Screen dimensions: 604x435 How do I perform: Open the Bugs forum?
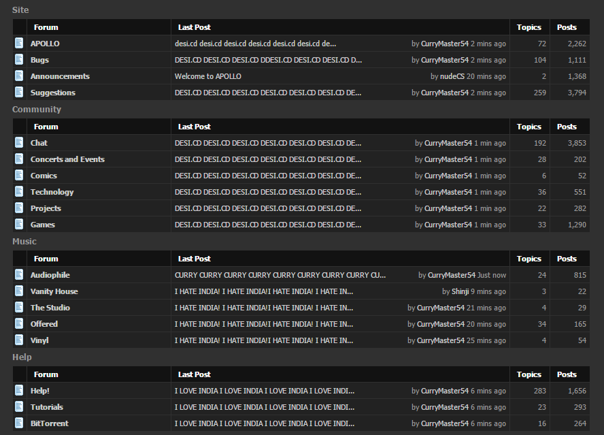39,60
